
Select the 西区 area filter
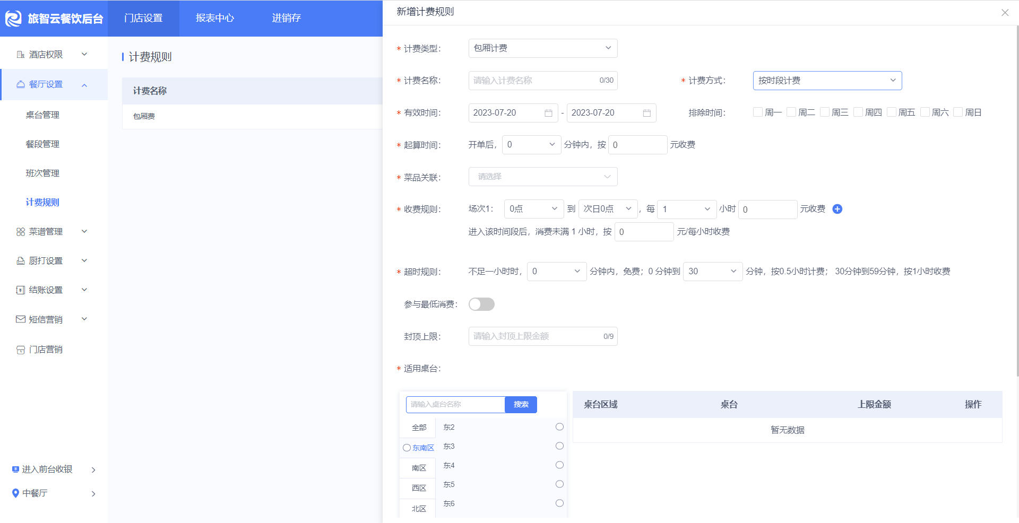tap(419, 489)
